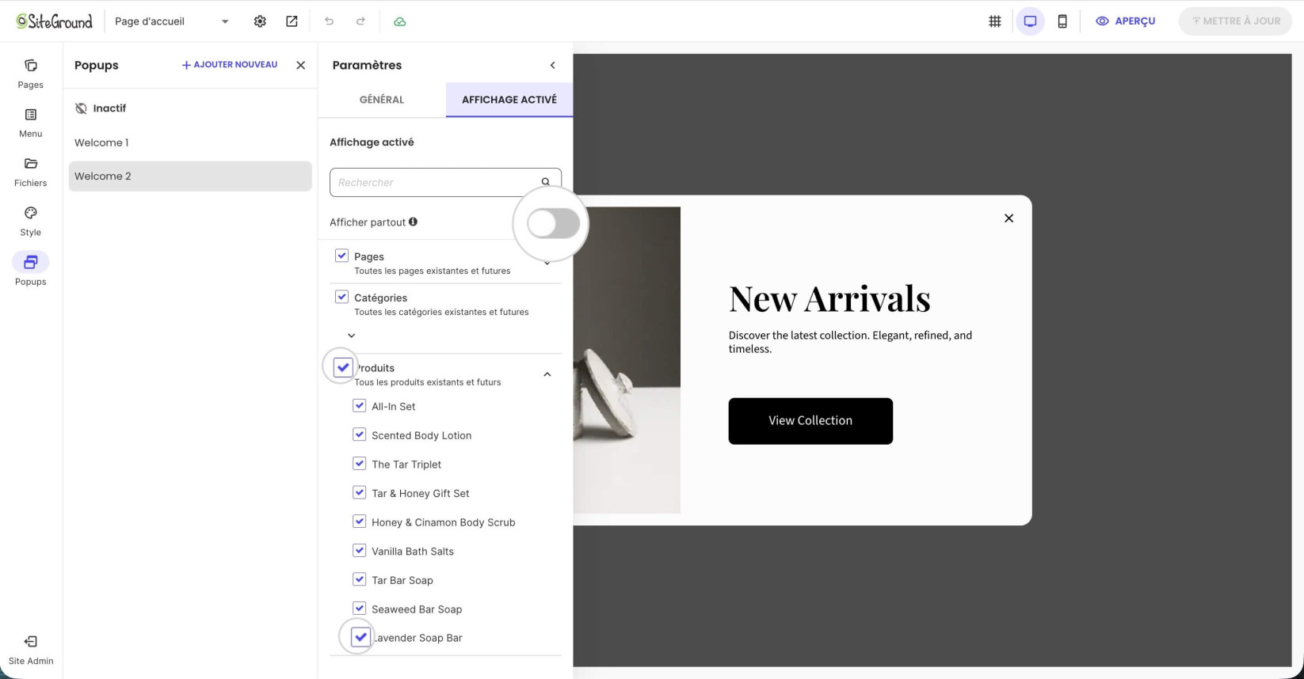Uncheck Tar Bar Soap checkbox
The height and width of the screenshot is (679, 1304).
(359, 579)
